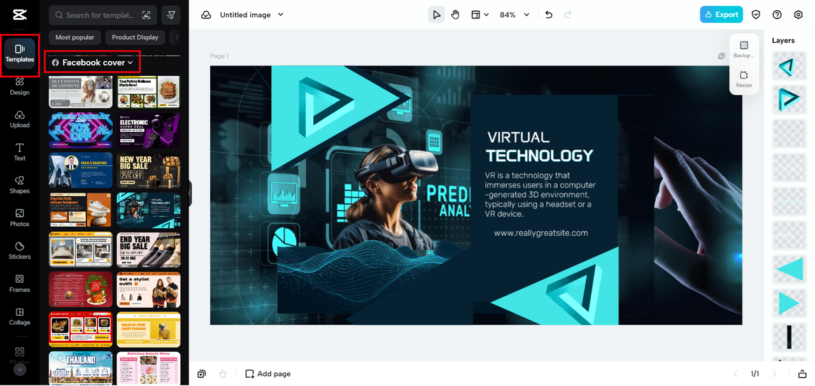Open the 84% zoom level dropdown

click(x=514, y=15)
